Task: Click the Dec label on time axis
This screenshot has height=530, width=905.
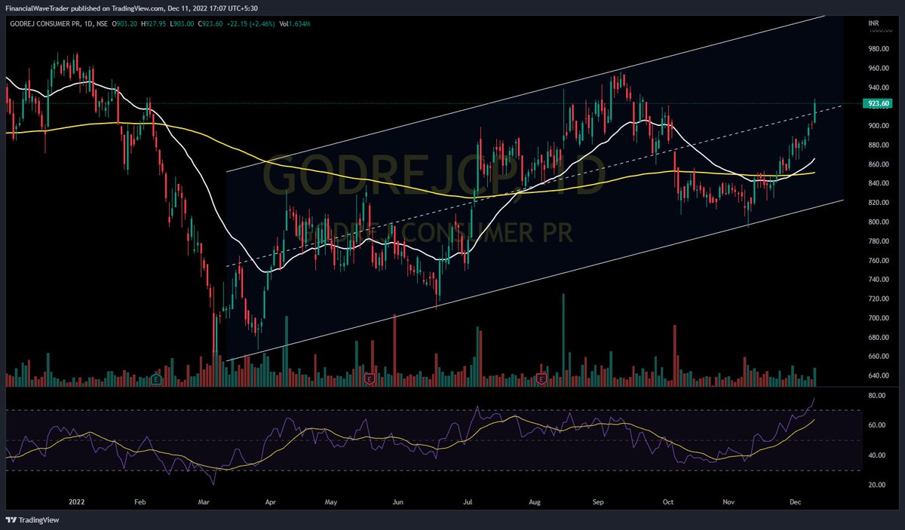Action: point(796,501)
